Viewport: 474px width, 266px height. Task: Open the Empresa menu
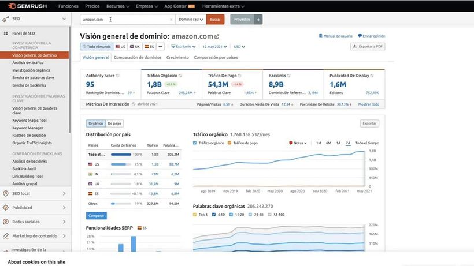[x=147, y=6]
